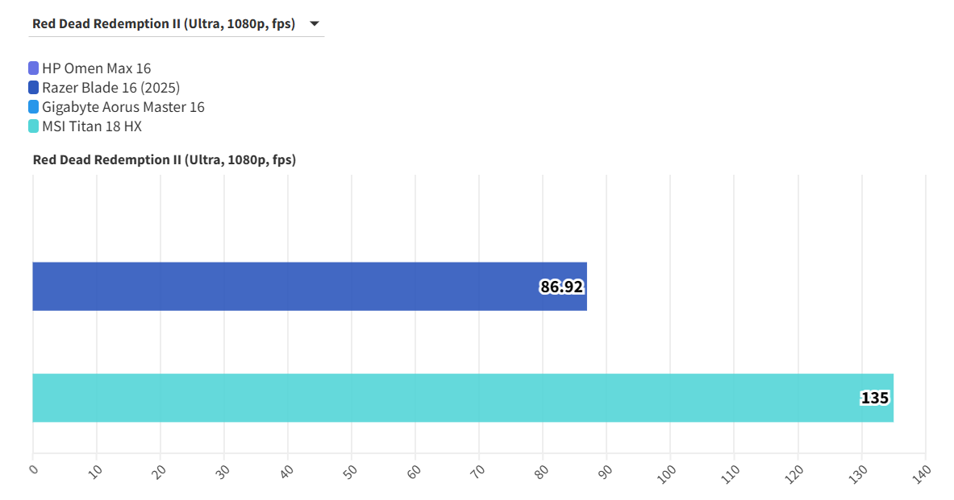The height and width of the screenshot is (500, 954).
Task: Click the 0 tick on the x-axis
Action: (34, 469)
